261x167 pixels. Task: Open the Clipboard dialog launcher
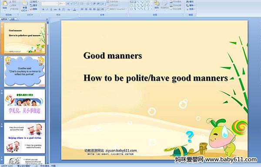[18, 15]
